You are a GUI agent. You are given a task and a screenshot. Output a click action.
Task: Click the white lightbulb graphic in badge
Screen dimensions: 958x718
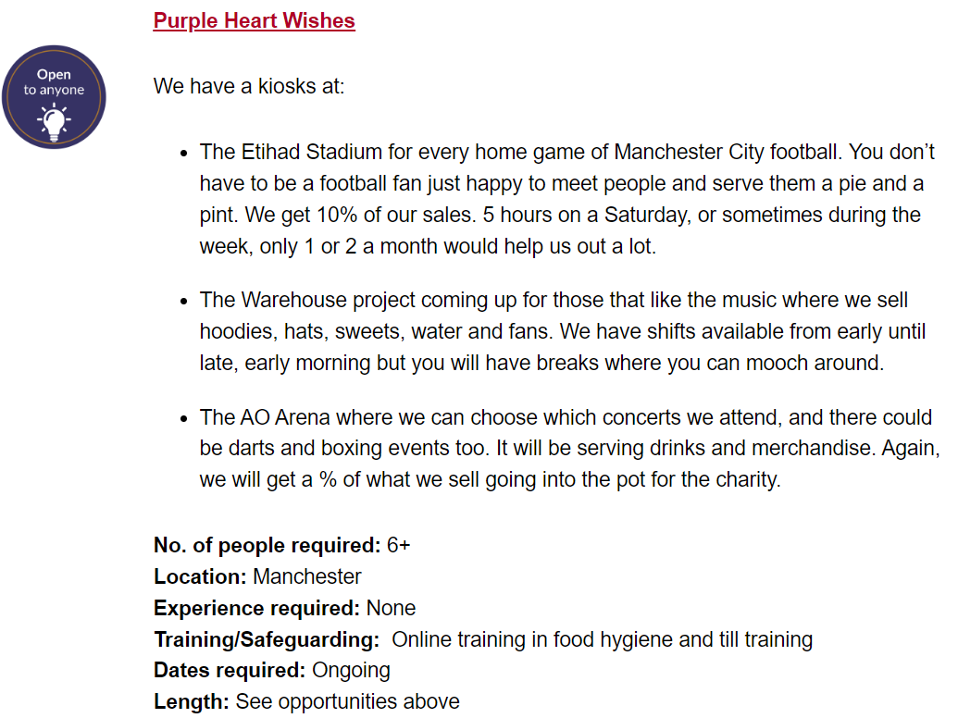pos(55,123)
